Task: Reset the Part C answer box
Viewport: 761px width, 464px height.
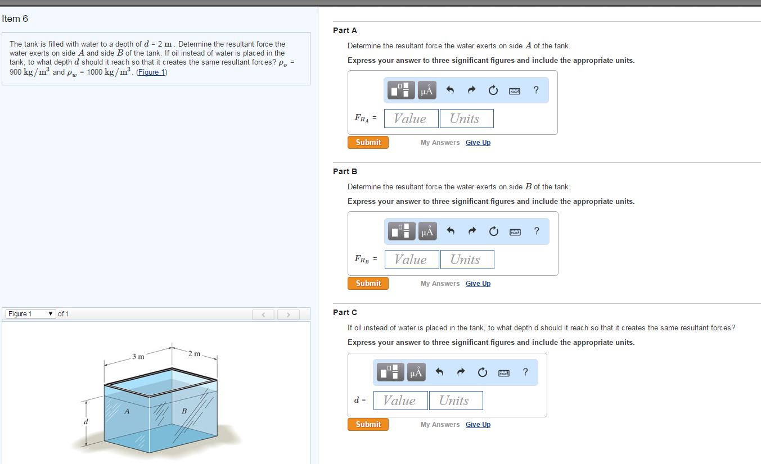Action: coord(482,372)
